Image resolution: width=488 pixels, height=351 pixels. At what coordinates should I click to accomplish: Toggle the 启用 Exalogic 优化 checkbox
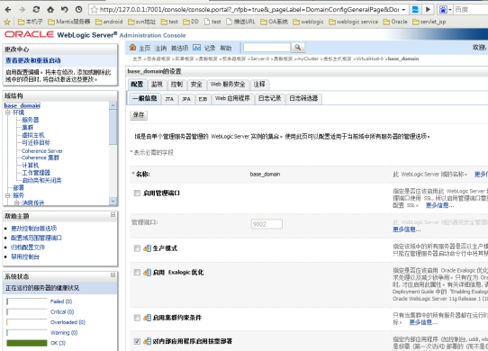point(137,273)
